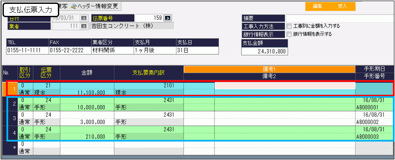
Task: Click the 金額 column header
Action: pyautogui.click(x=87, y=73)
